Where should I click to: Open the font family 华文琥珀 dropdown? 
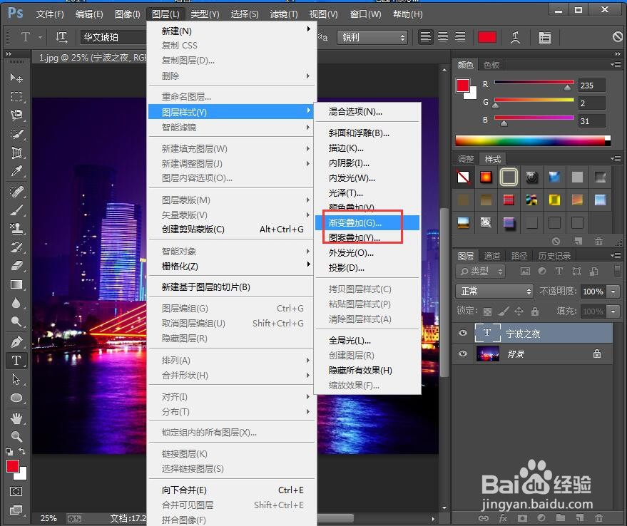(113, 37)
